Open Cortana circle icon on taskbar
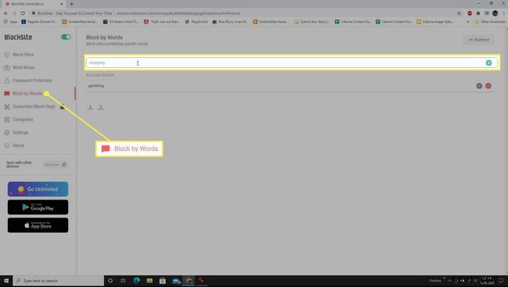This screenshot has width=508, height=287. (110, 281)
